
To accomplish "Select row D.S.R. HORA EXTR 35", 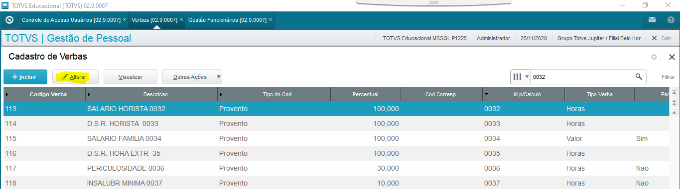I will click(336, 153).
